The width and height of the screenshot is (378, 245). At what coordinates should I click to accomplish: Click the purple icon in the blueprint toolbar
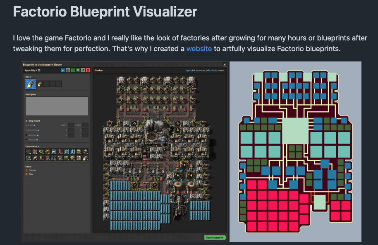click(78, 71)
